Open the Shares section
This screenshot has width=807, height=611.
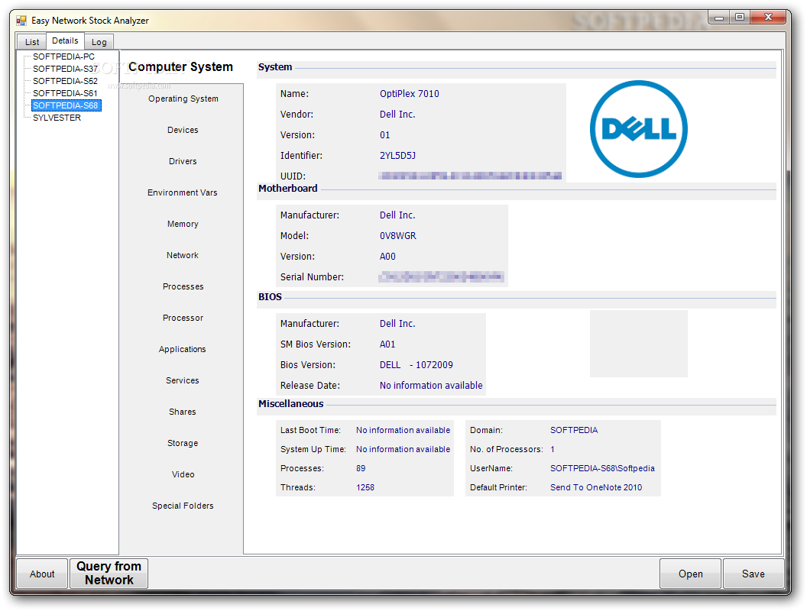click(x=182, y=412)
